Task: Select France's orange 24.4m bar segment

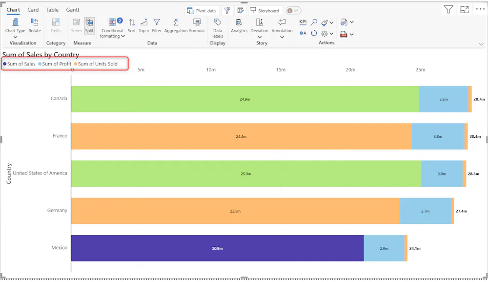Action: pos(241,136)
